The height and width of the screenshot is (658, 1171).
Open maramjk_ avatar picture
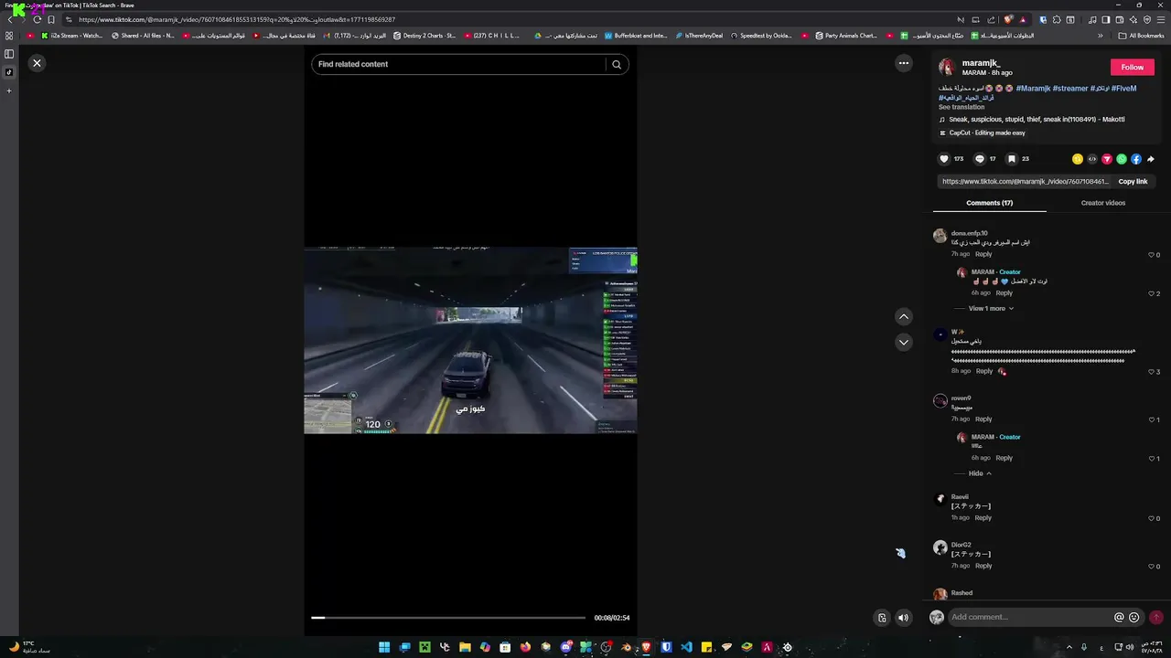(947, 67)
